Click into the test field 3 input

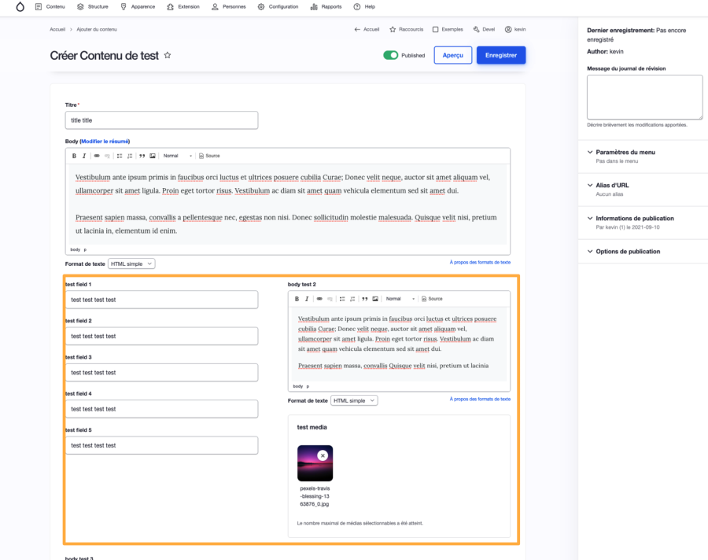[161, 373]
